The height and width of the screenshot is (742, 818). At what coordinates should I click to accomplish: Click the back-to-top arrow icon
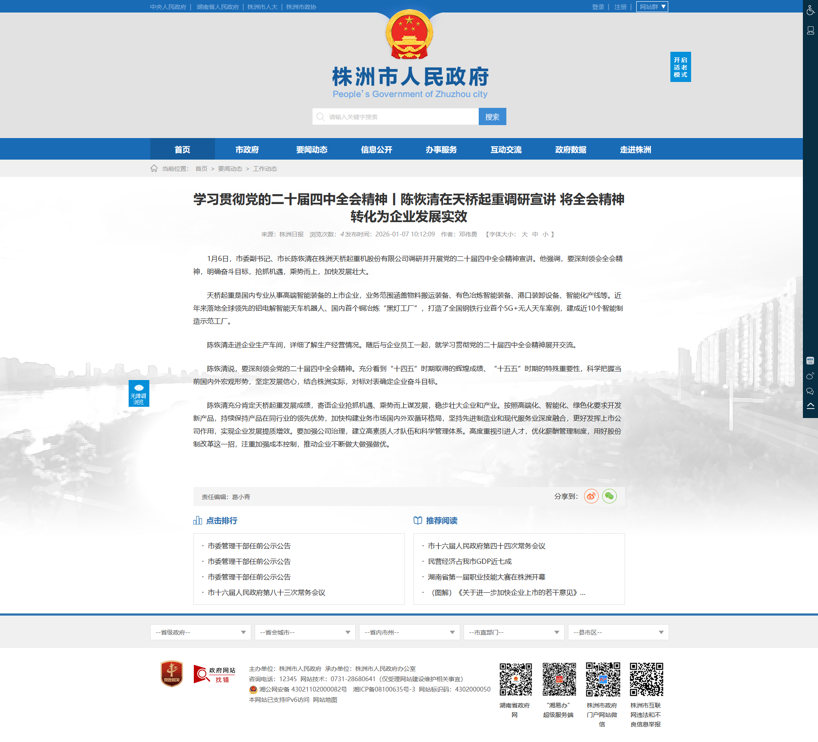tap(810, 406)
